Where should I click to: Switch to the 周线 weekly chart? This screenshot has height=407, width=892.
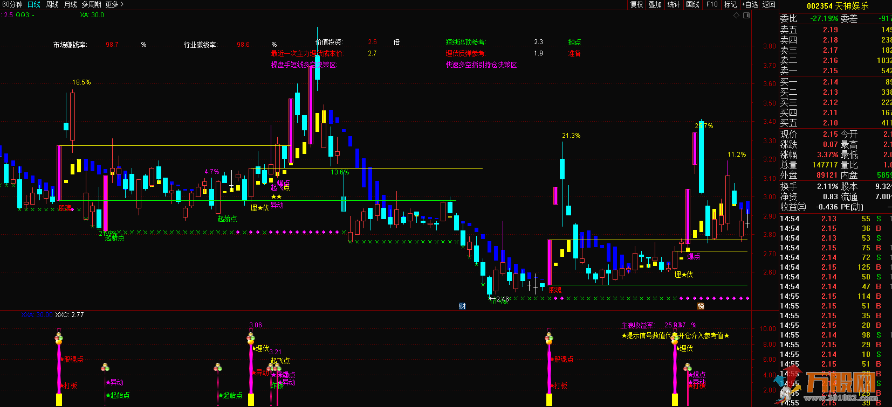pyautogui.click(x=52, y=4)
